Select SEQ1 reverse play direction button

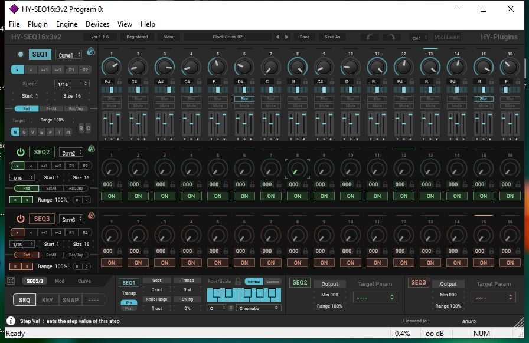point(31,70)
